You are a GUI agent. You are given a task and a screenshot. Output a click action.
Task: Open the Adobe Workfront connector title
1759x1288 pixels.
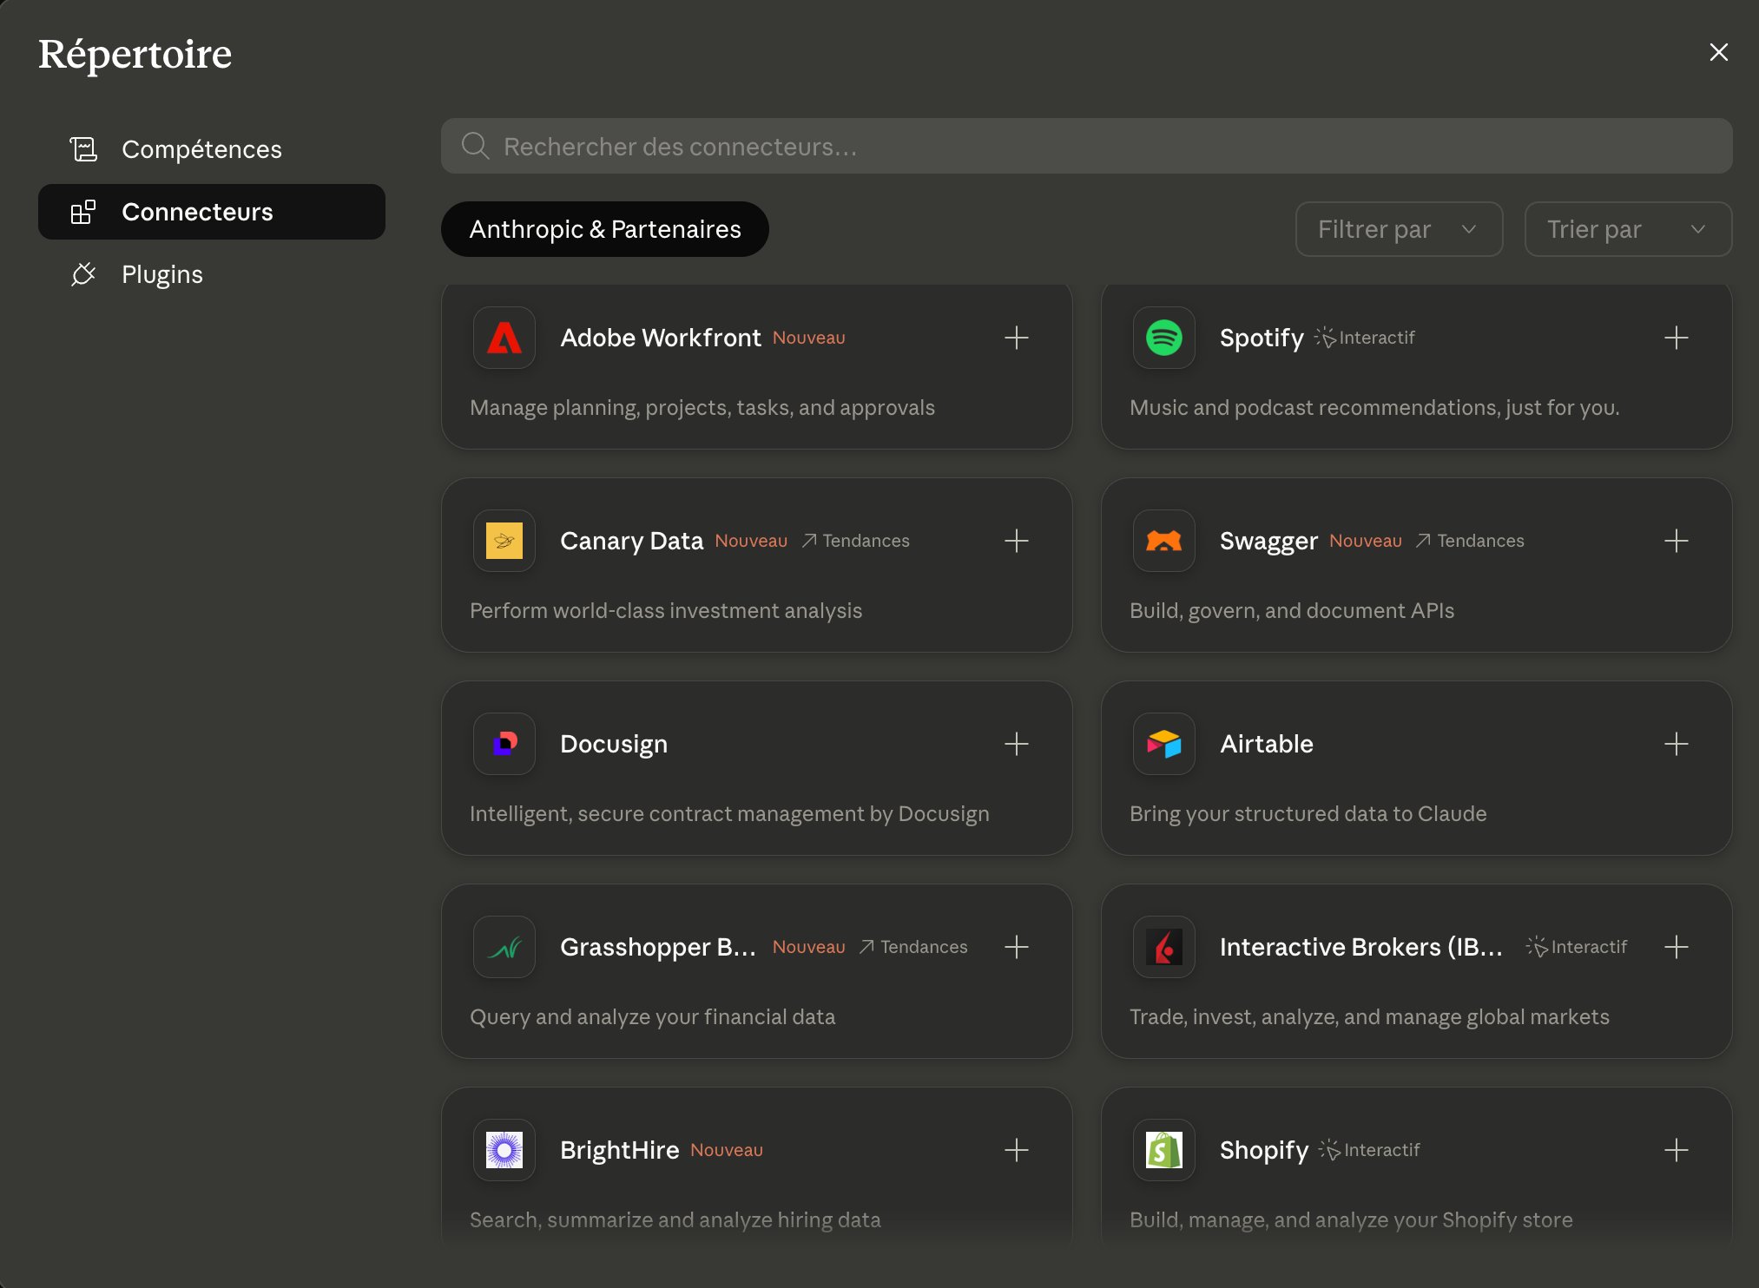(x=661, y=338)
